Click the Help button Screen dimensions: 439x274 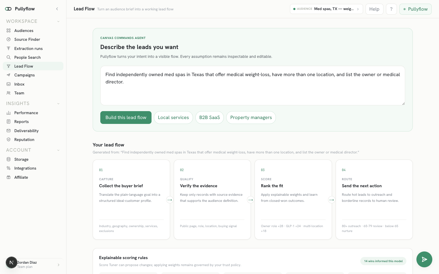click(x=374, y=9)
